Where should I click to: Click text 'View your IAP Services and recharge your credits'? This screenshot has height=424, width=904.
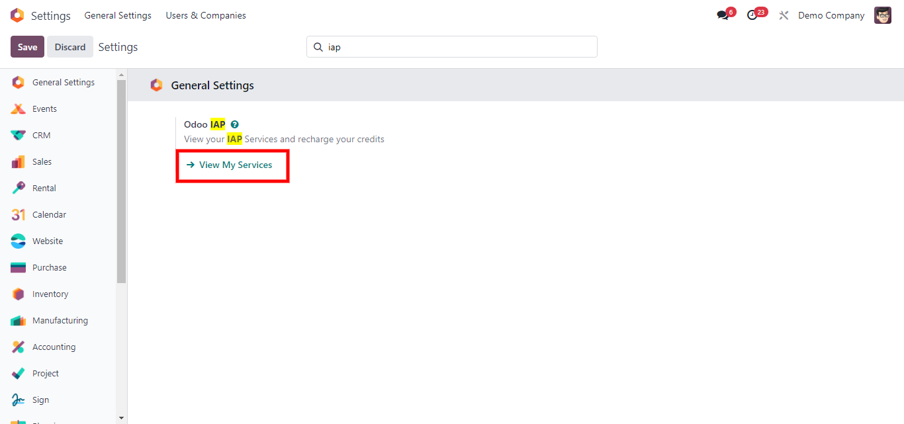coord(284,139)
